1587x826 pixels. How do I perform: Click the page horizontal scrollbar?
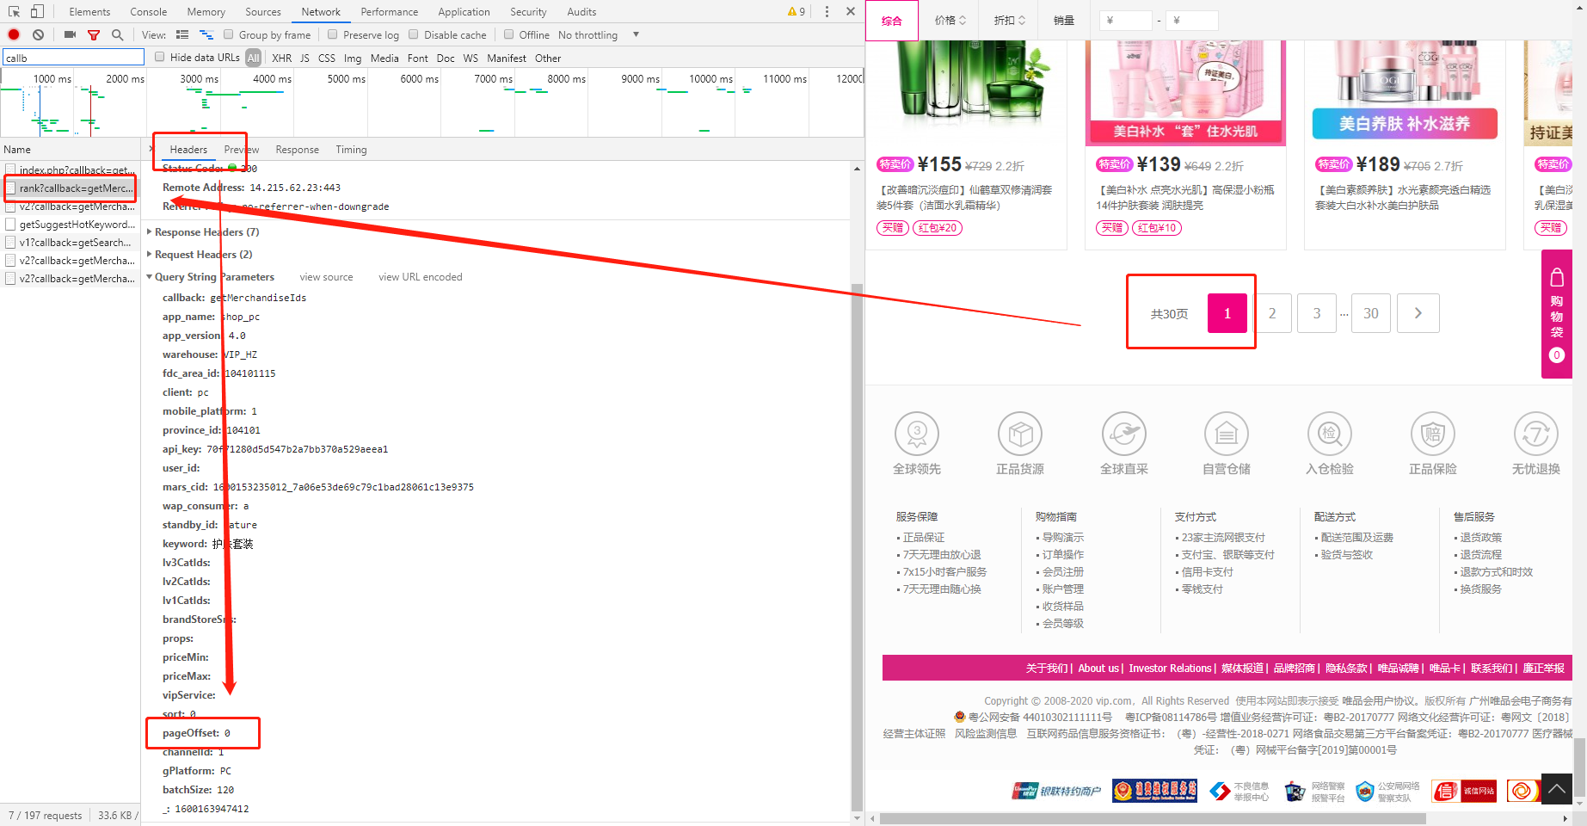(x=1153, y=818)
